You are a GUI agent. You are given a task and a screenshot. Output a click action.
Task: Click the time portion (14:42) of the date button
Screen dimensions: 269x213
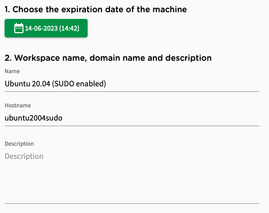[x=69, y=28]
